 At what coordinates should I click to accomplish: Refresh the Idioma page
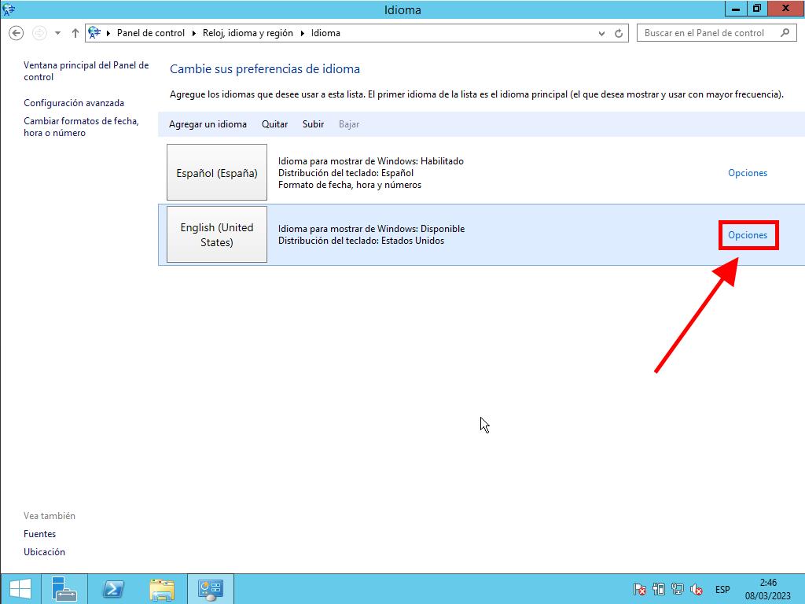(x=619, y=33)
